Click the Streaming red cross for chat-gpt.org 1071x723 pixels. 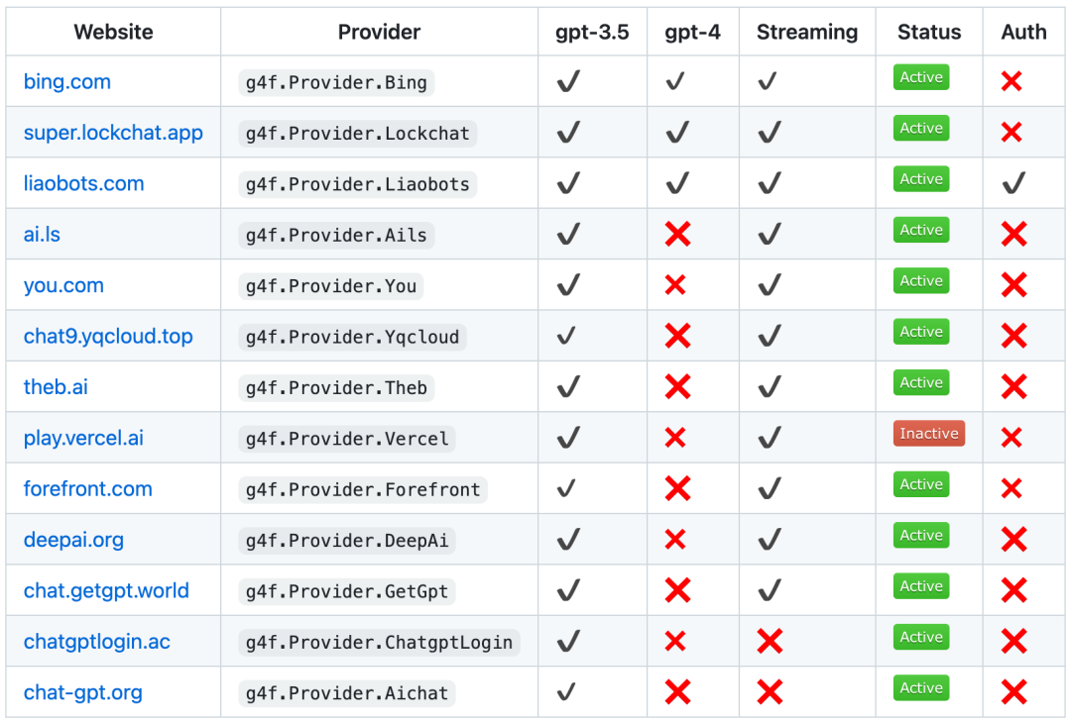[770, 692]
